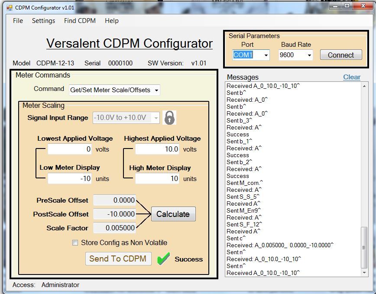This screenshot has height=294, width=376.
Task: Click the High Meter Display input field
Action: (x=157, y=178)
